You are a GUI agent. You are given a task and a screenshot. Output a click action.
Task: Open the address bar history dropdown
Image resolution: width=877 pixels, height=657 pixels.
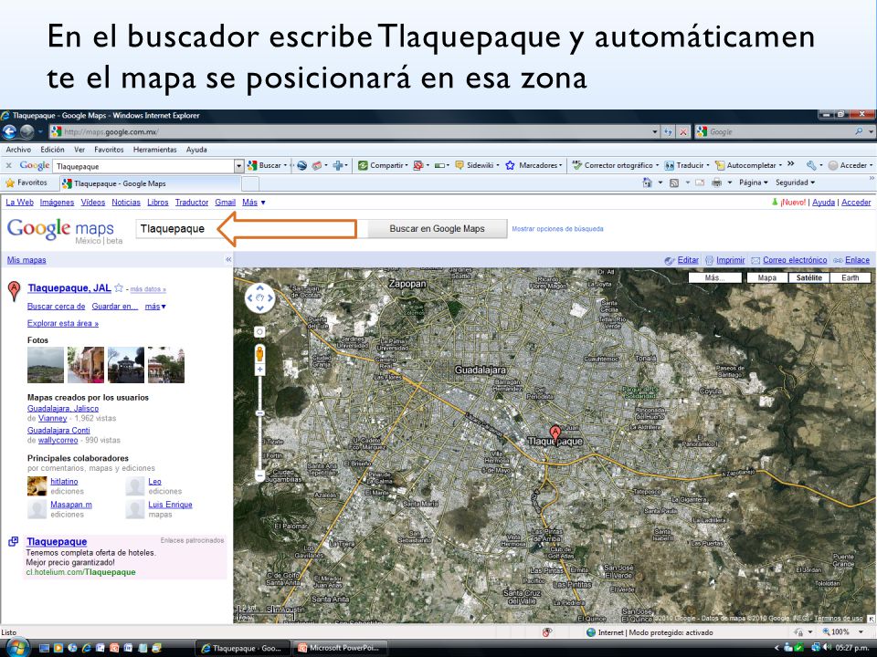pyautogui.click(x=655, y=131)
